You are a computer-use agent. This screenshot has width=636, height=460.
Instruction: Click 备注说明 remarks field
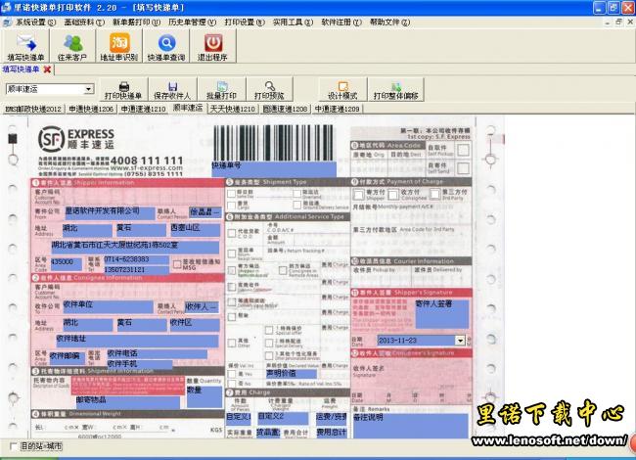pyautogui.click(x=410, y=426)
